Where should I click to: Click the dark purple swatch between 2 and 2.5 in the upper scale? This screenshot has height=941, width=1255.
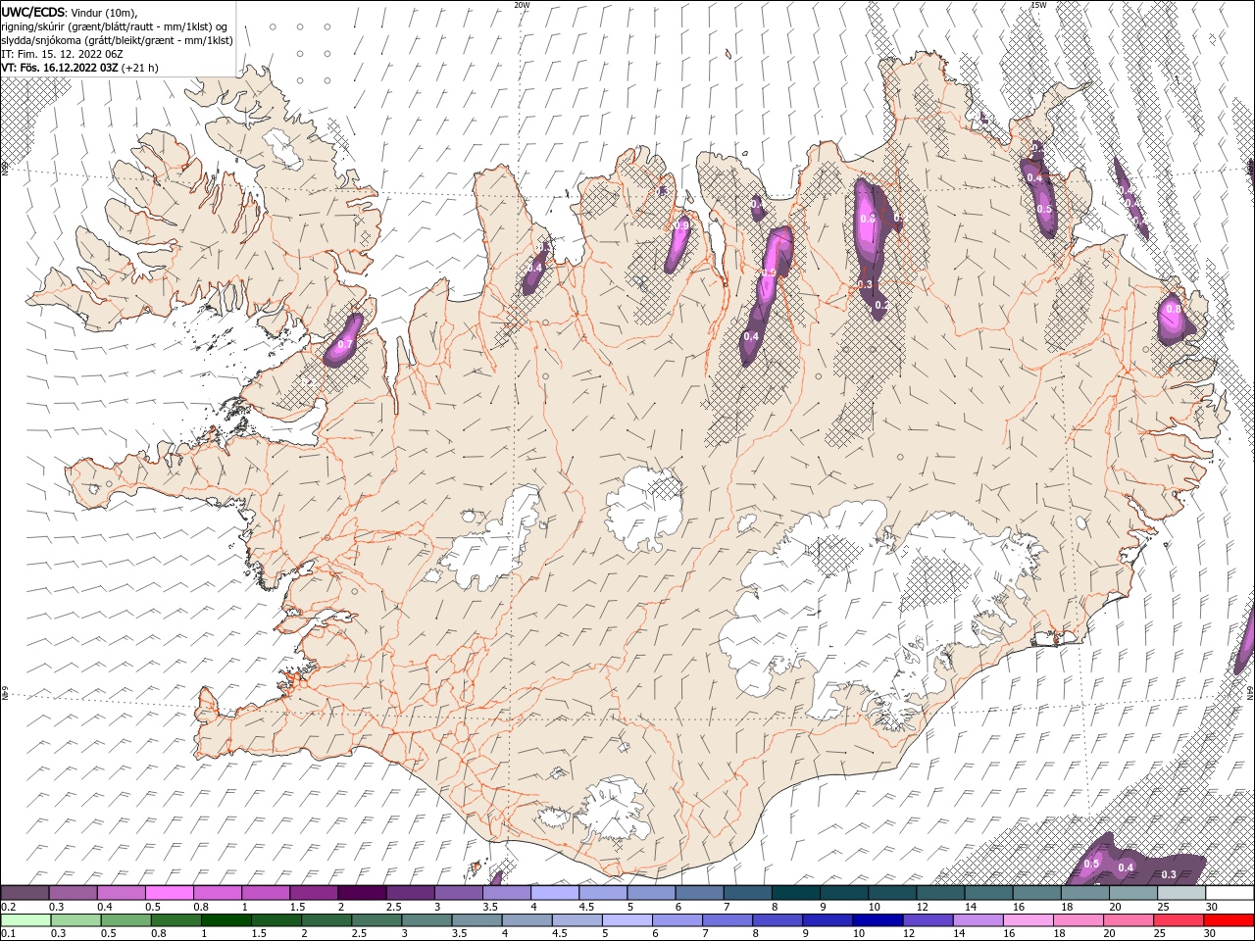tap(362, 893)
